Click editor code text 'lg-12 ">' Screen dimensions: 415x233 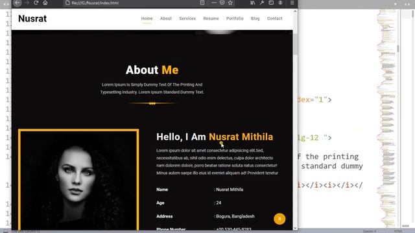(314, 138)
